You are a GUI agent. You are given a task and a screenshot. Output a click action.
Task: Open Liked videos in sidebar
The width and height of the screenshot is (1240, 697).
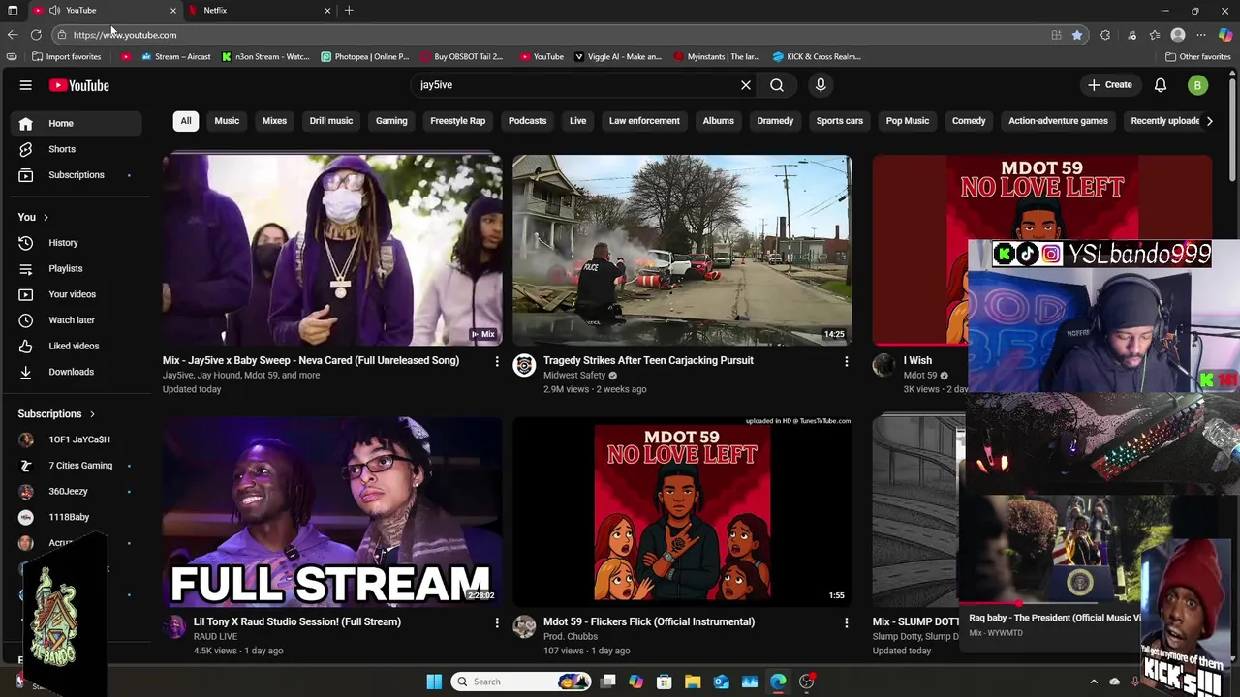pos(77,346)
